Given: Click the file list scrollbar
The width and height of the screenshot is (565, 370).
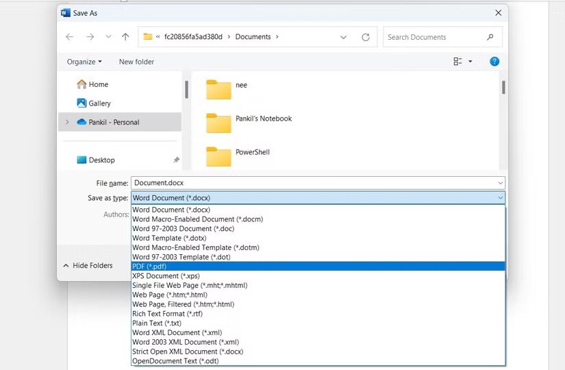Looking at the screenshot, I should [503, 87].
